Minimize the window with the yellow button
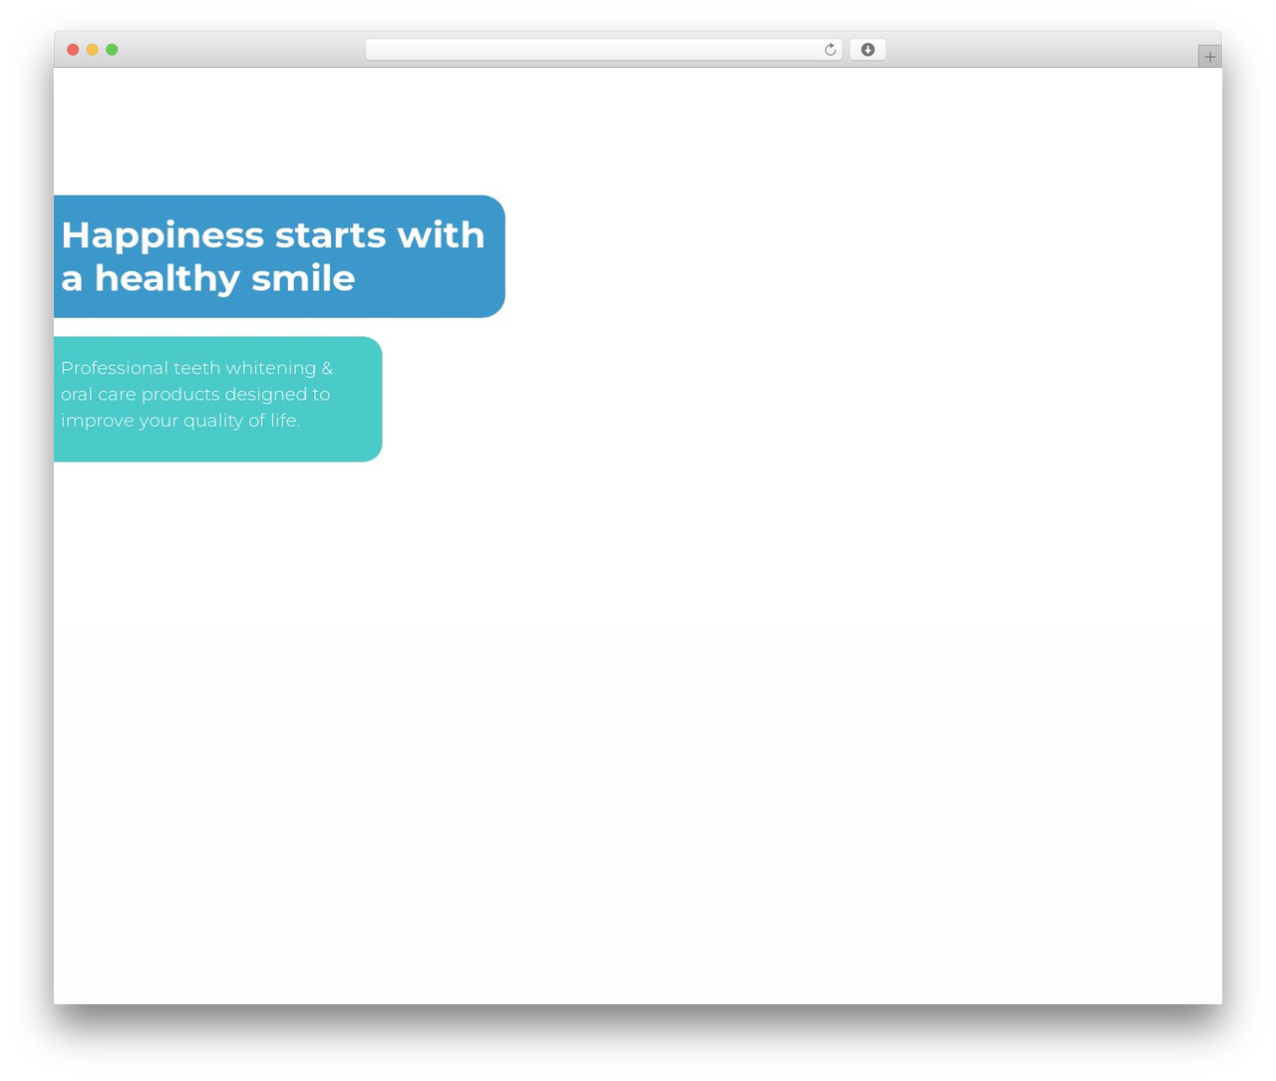 (93, 50)
